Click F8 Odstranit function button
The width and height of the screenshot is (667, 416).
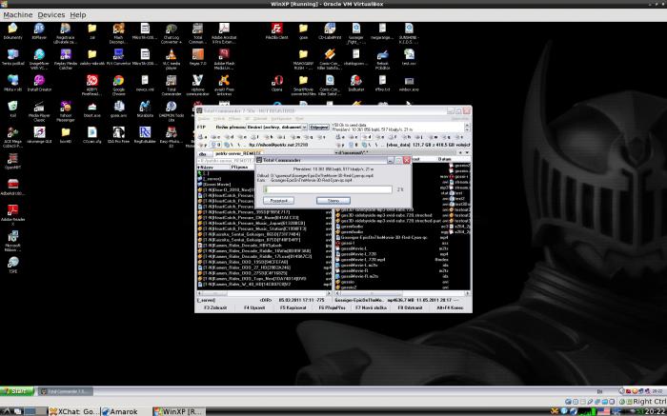tap(410, 307)
